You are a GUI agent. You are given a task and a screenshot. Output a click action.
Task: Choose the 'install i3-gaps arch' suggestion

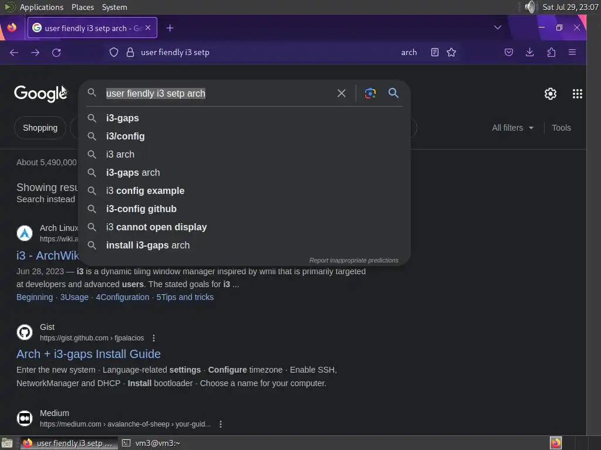coord(244,246)
